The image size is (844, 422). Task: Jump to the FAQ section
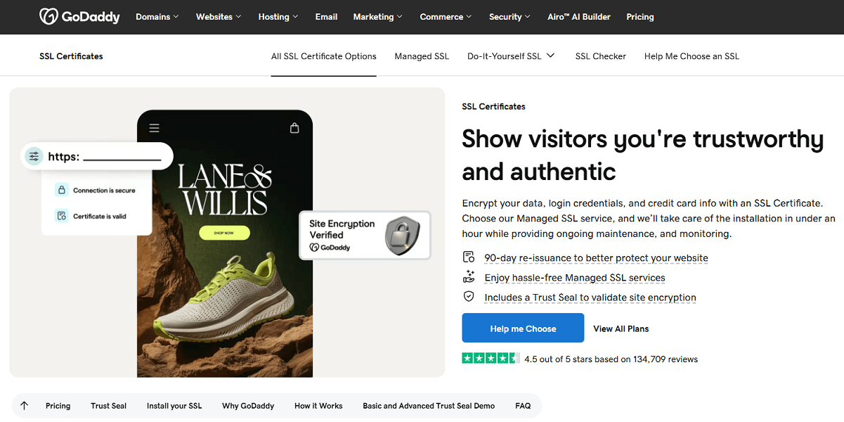click(x=523, y=406)
